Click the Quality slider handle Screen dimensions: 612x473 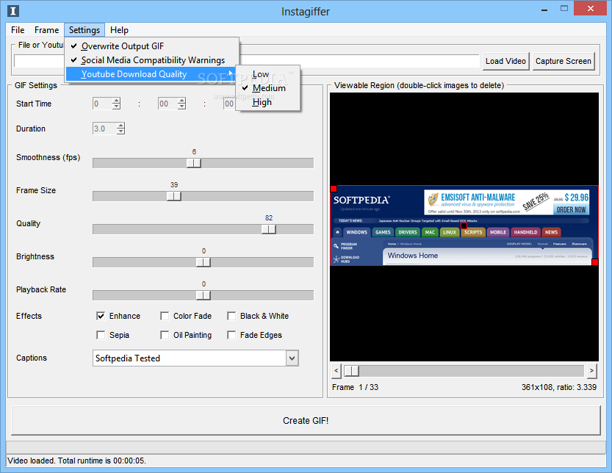coord(269,229)
